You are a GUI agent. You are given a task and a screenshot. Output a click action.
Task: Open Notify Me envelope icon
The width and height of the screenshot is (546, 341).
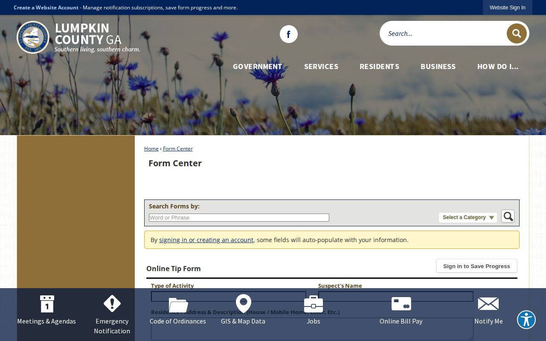point(488,304)
